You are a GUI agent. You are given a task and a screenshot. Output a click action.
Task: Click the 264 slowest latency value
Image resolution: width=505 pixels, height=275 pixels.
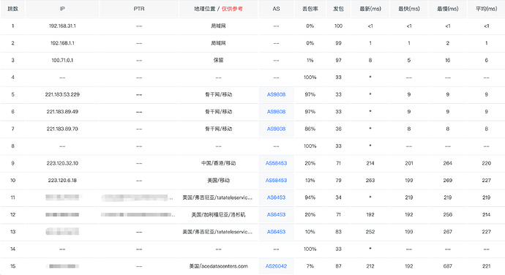pos(448,163)
